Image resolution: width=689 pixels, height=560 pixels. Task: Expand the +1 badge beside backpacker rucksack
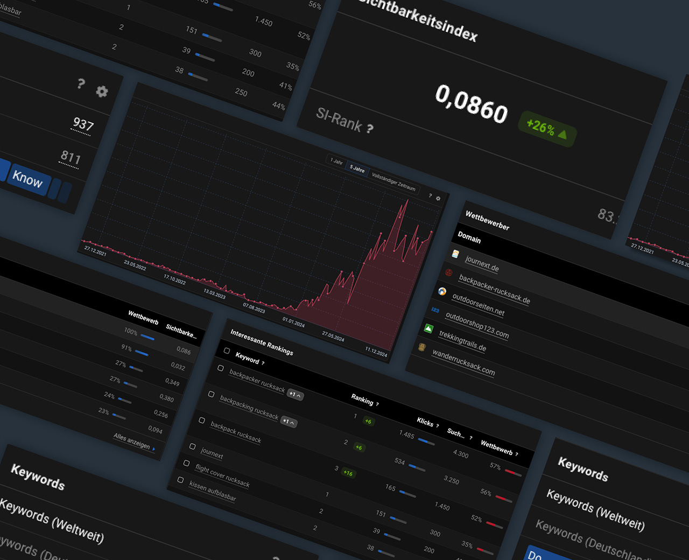[x=295, y=395]
